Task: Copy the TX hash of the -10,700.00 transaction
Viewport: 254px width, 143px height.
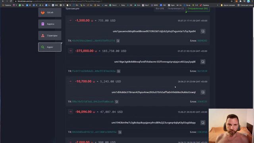Action: [117, 102]
